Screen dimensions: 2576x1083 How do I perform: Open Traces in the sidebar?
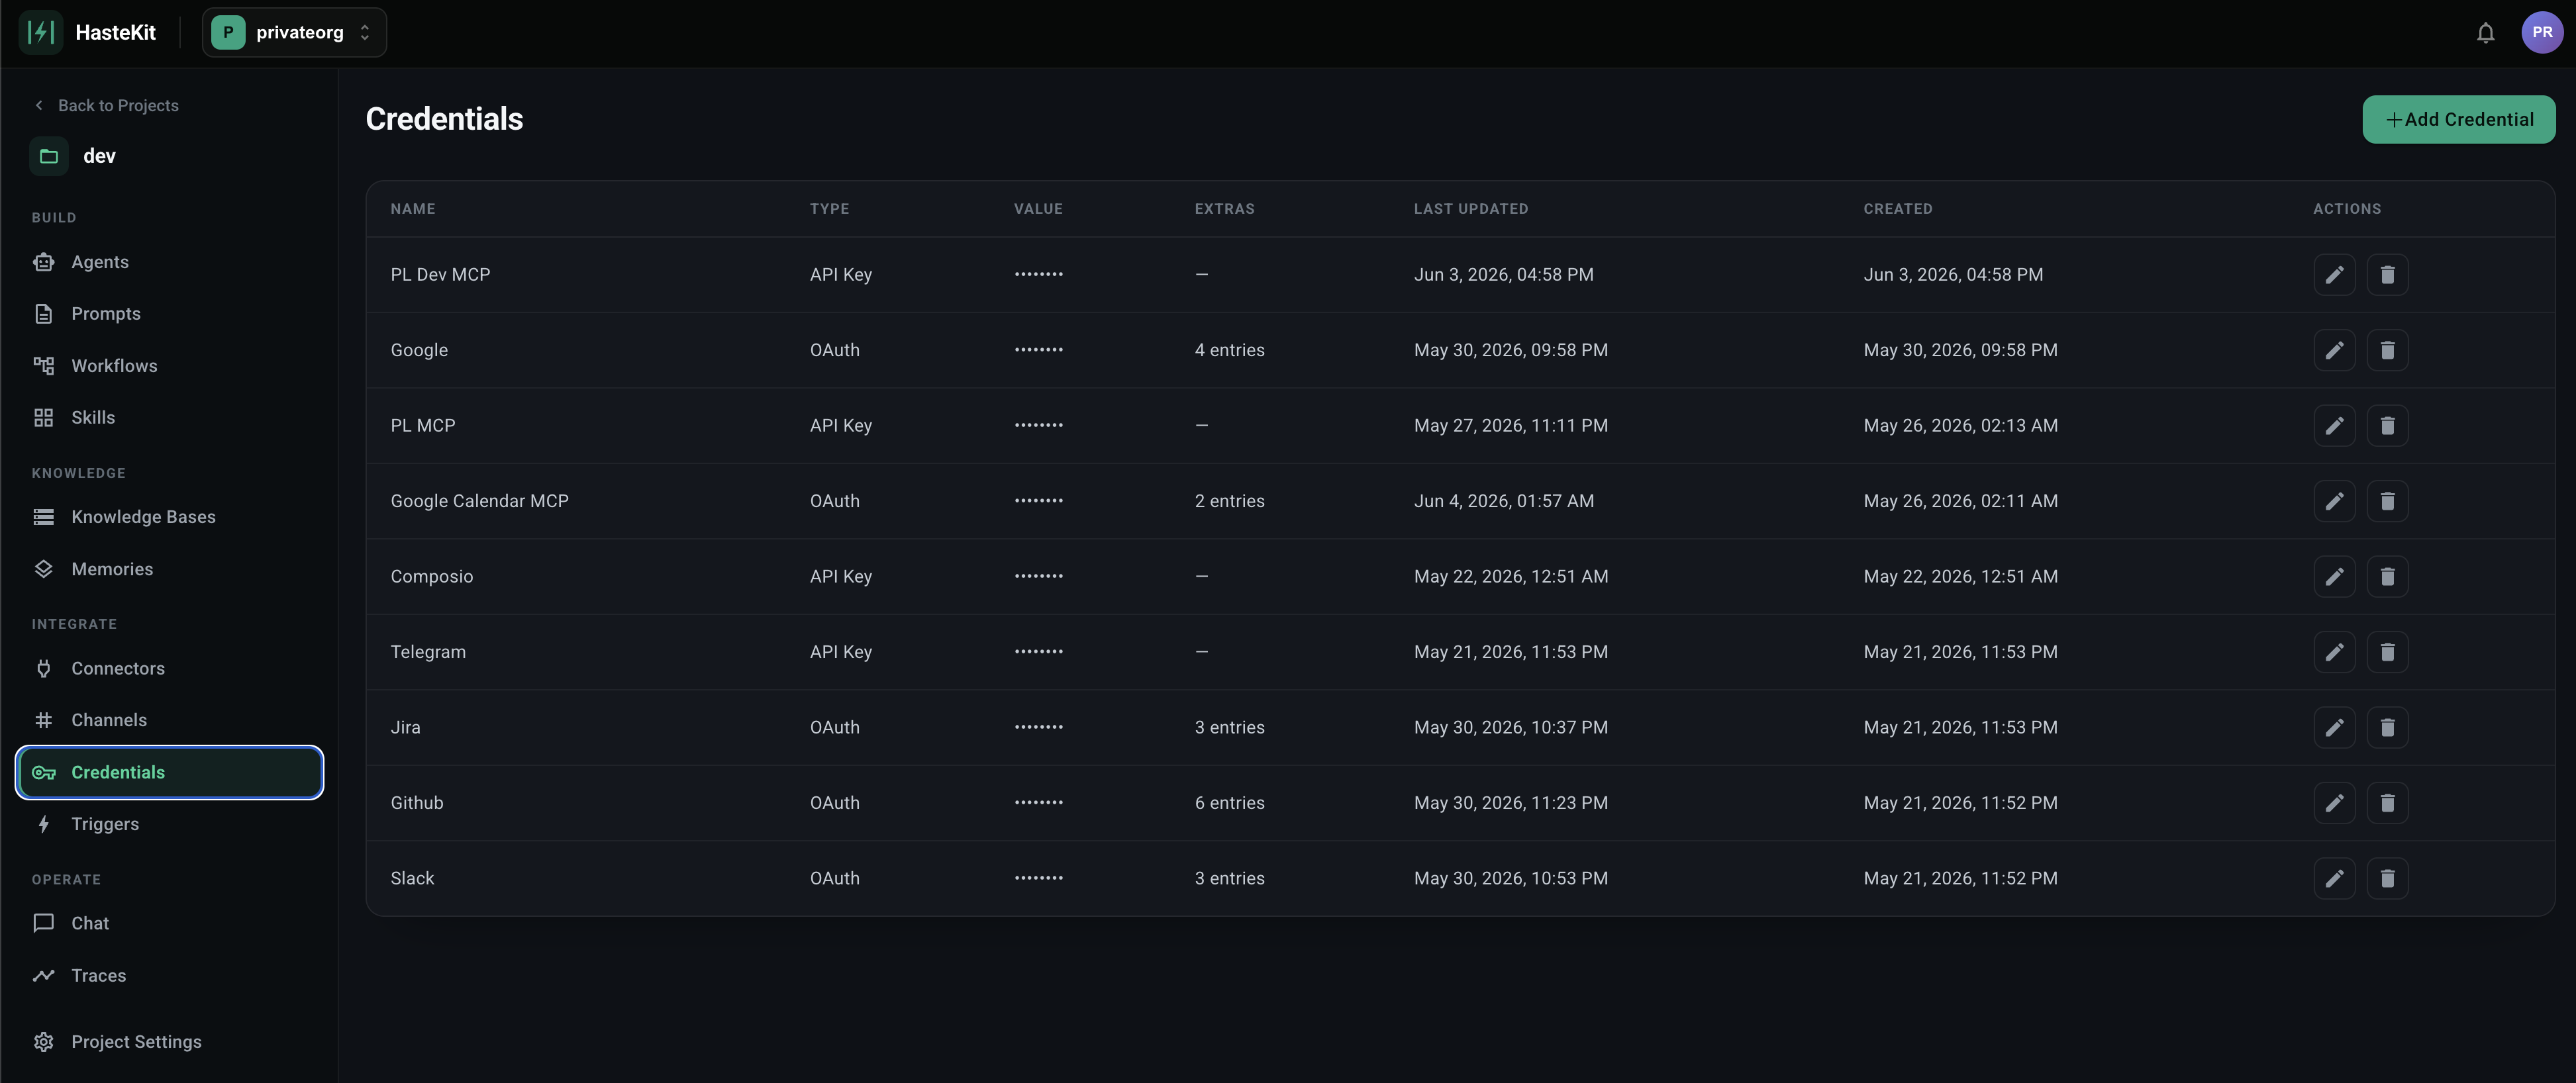[x=170, y=975]
